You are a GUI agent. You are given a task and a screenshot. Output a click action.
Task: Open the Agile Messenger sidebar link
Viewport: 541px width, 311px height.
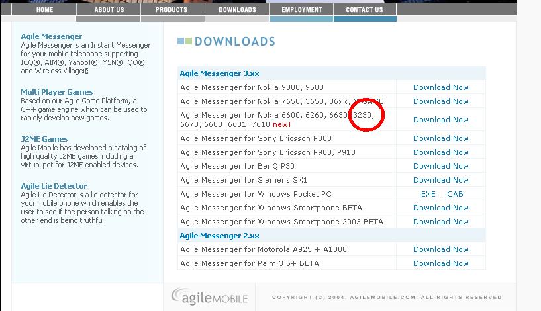click(x=52, y=36)
